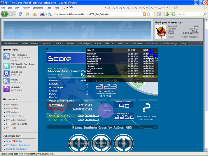This screenshot has height=156, width=208.
Task: Open the Bookmarks menu
Action: coord(38,8)
